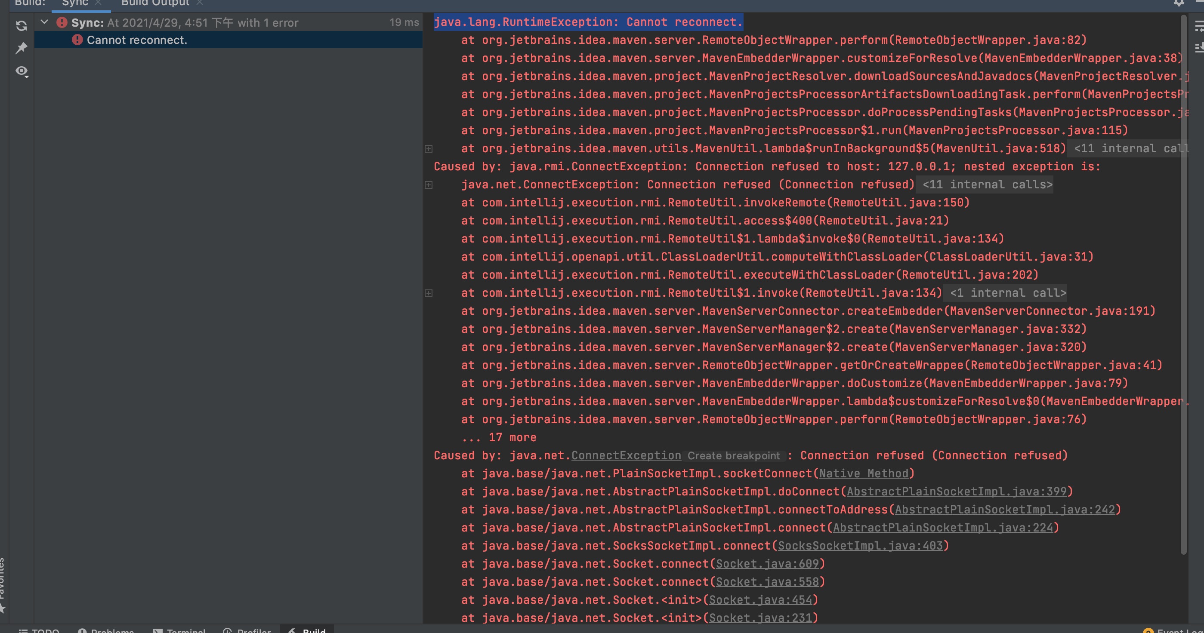1204x633 pixels.
Task: Open AbstractPlainSocketImpl.java:399 link
Action: click(957, 492)
